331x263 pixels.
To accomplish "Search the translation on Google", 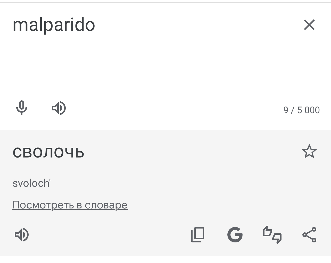I will [x=235, y=235].
